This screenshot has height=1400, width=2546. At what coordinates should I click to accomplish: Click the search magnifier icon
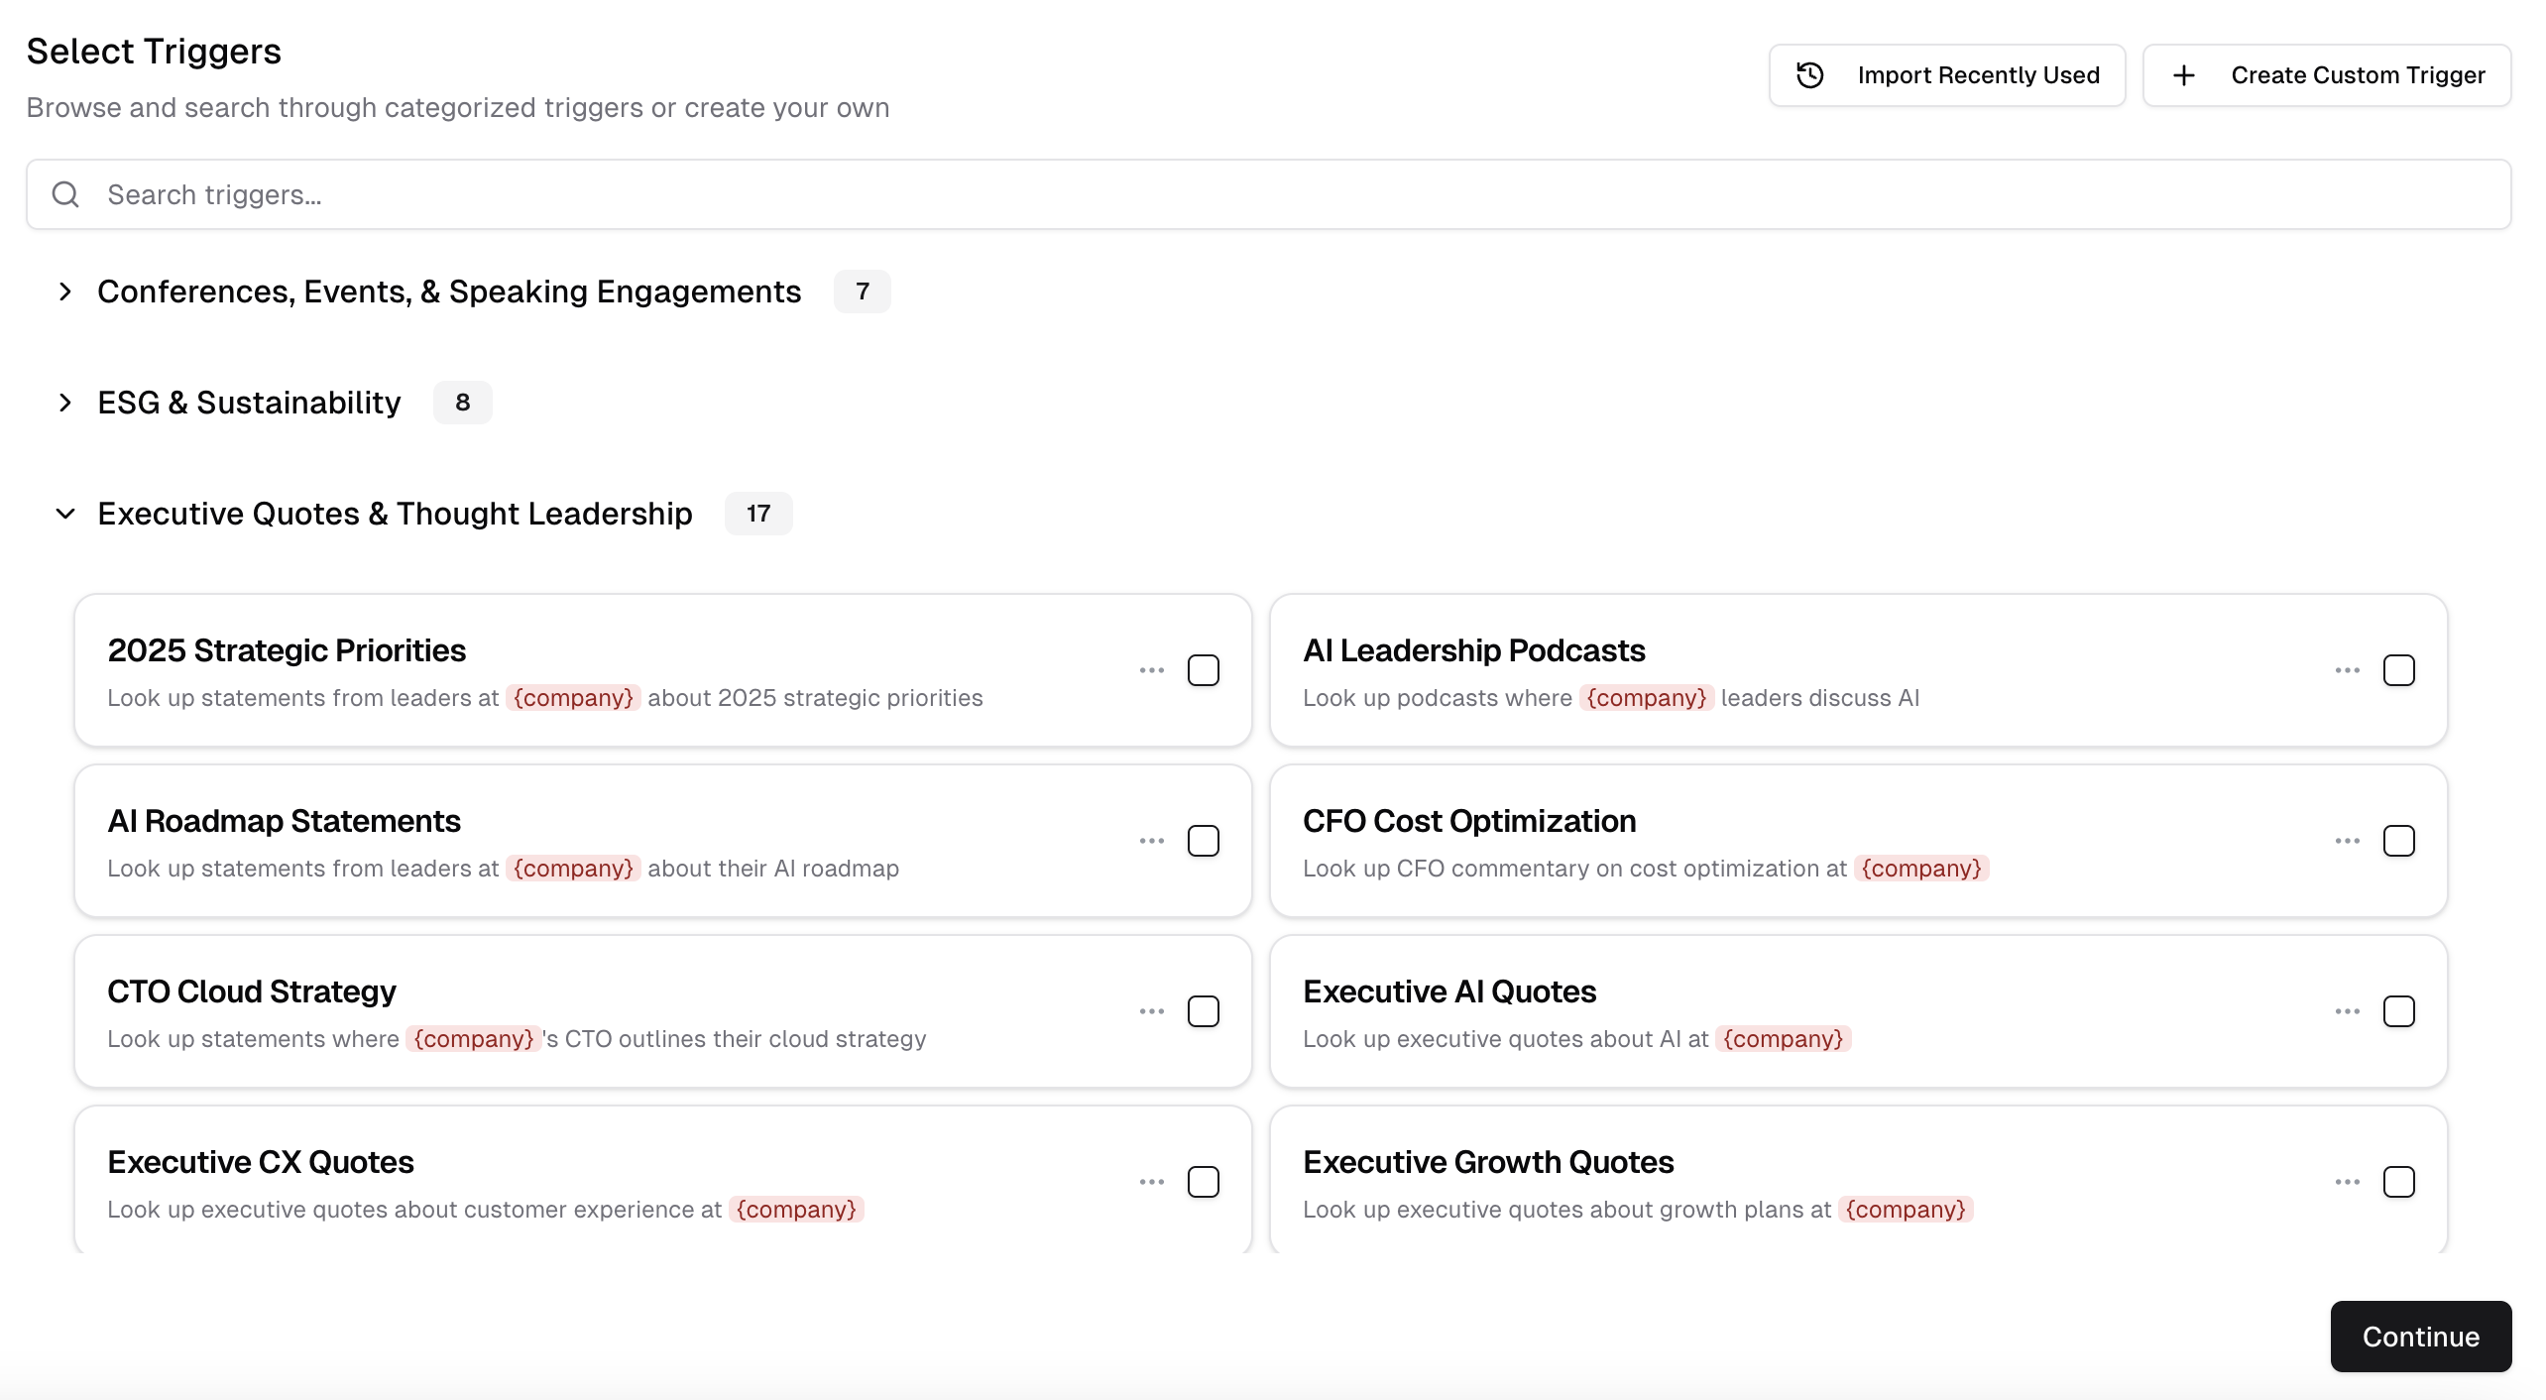pos(65,194)
